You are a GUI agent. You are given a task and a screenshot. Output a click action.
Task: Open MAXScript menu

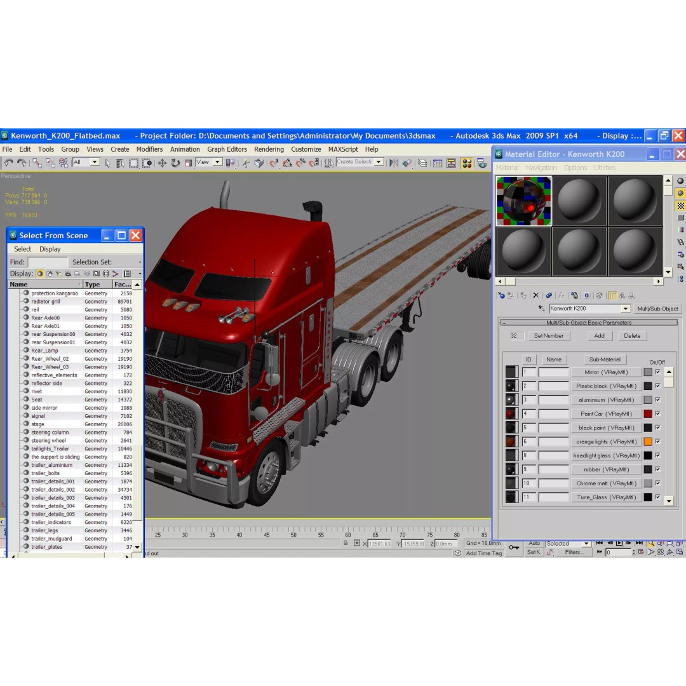343,149
